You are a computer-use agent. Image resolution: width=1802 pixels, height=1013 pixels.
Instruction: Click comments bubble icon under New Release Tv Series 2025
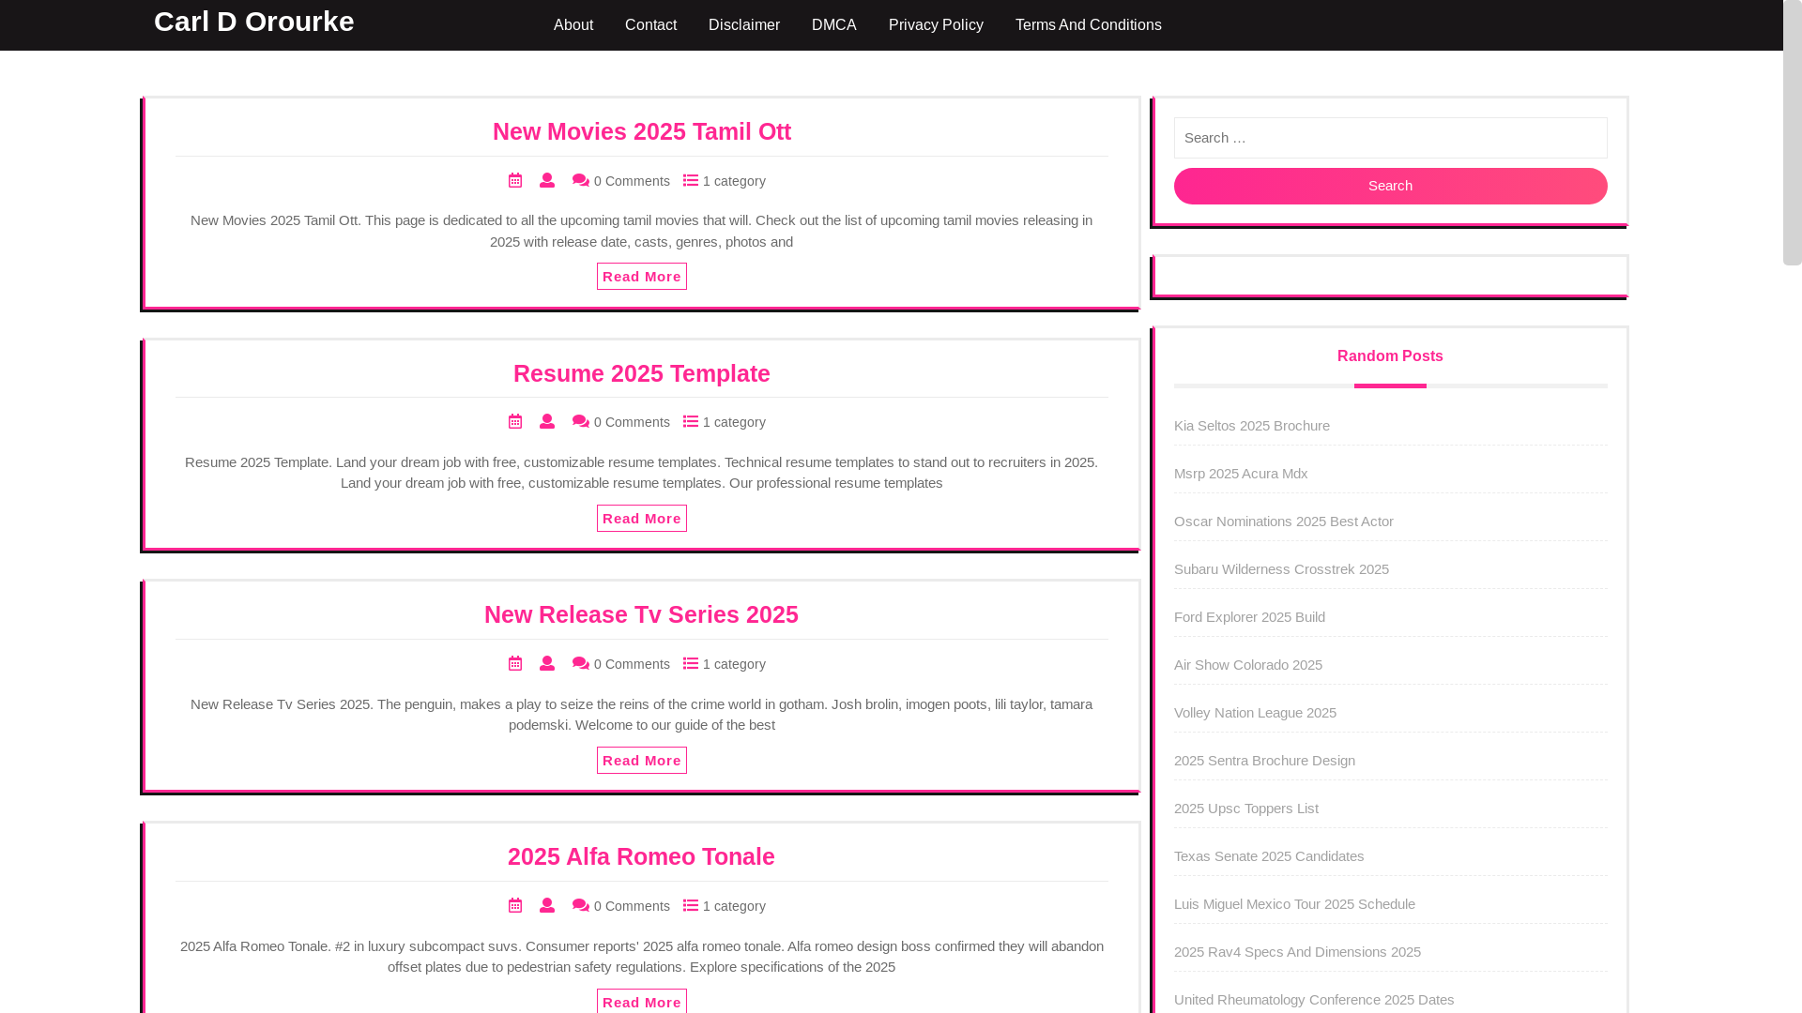coord(581,663)
